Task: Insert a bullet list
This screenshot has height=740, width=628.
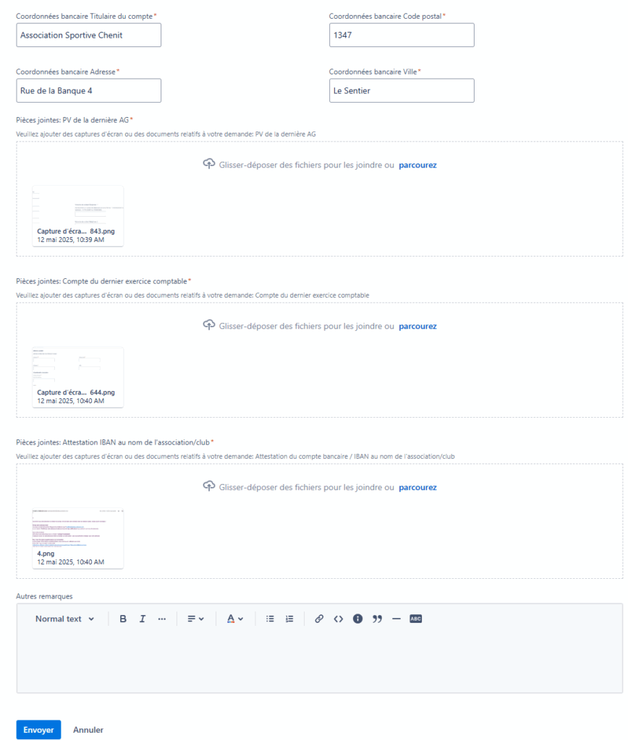Action: pyautogui.click(x=270, y=619)
